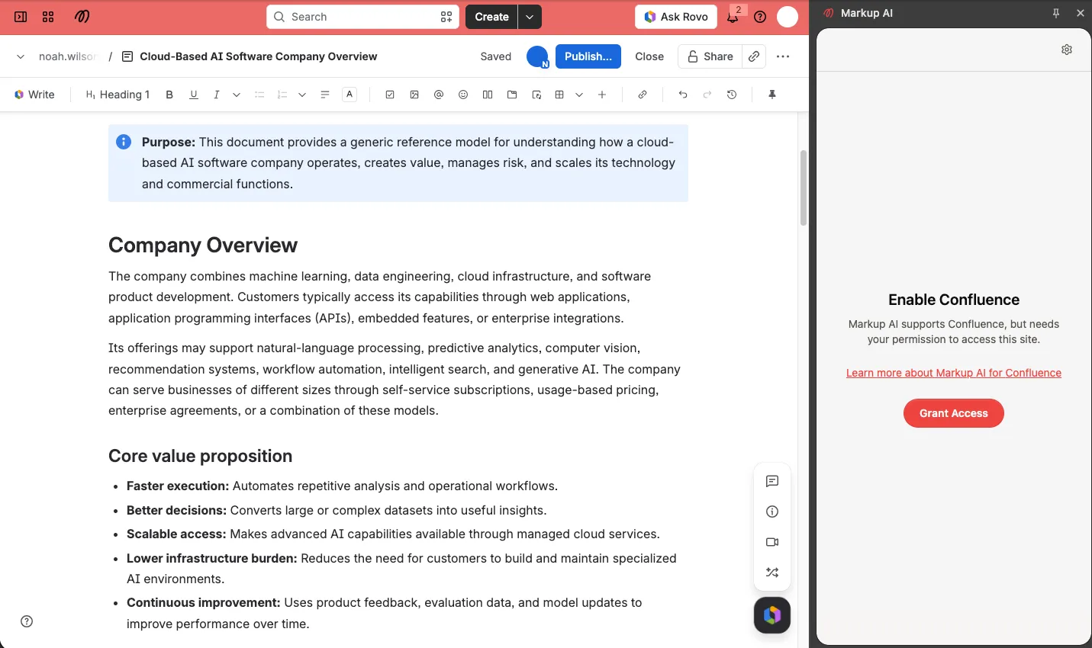Click the Search input field
This screenshot has height=648, width=1092.
pos(362,17)
